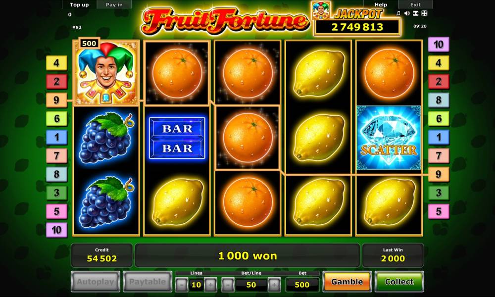Click the double BAR symbol
The image size is (495, 297).
(x=177, y=138)
